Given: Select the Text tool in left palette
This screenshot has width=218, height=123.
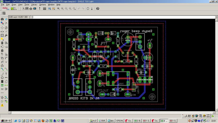Looking at the screenshot, I should click(6, 74).
